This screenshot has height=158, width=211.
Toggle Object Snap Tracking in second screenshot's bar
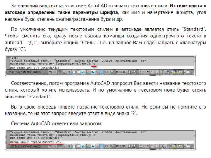83,146
